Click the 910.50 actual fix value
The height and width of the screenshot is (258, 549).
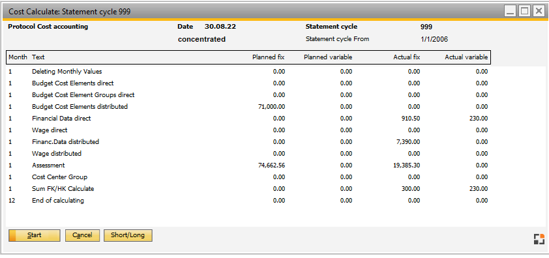tap(411, 119)
